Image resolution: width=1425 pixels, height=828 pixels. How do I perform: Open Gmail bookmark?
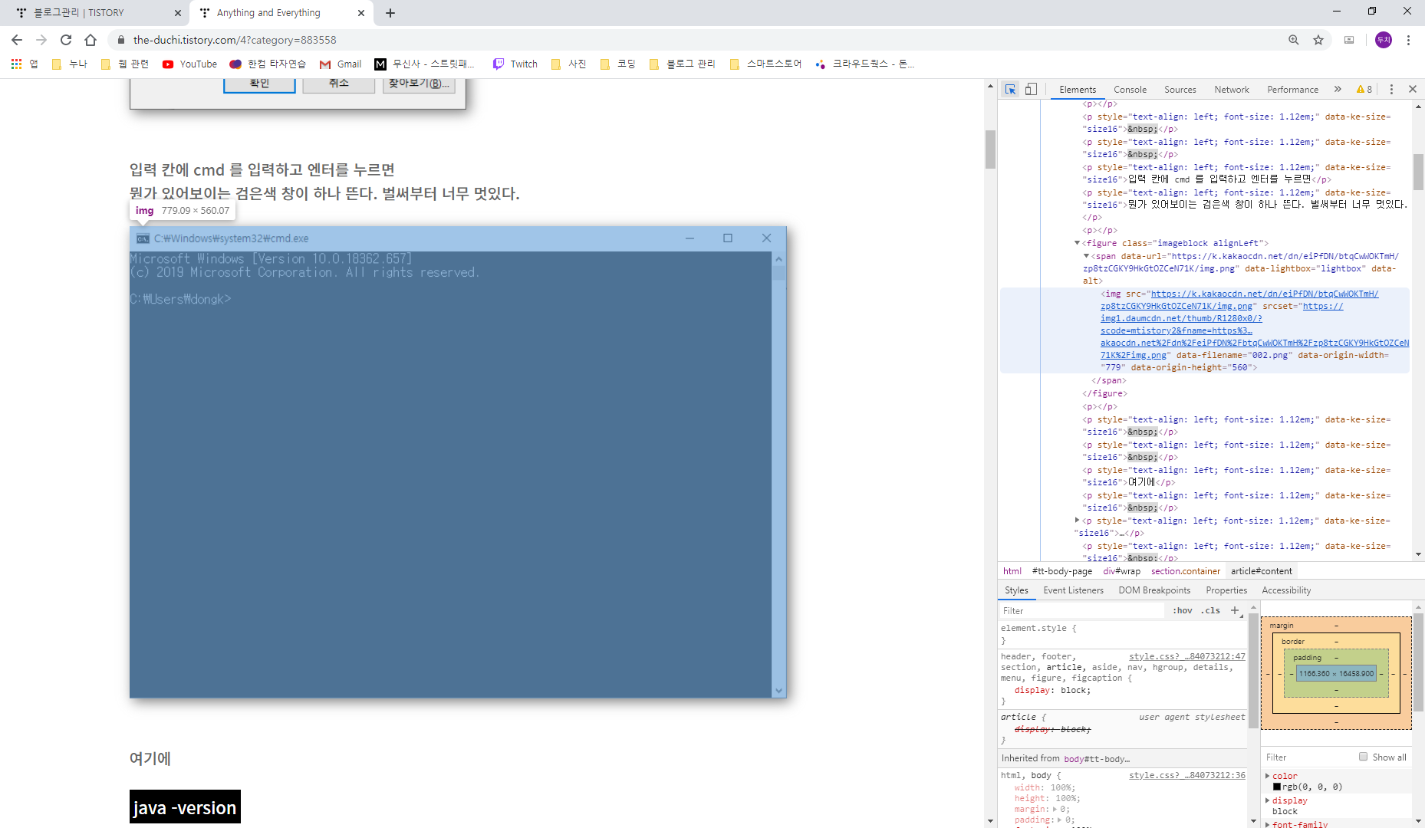(341, 64)
